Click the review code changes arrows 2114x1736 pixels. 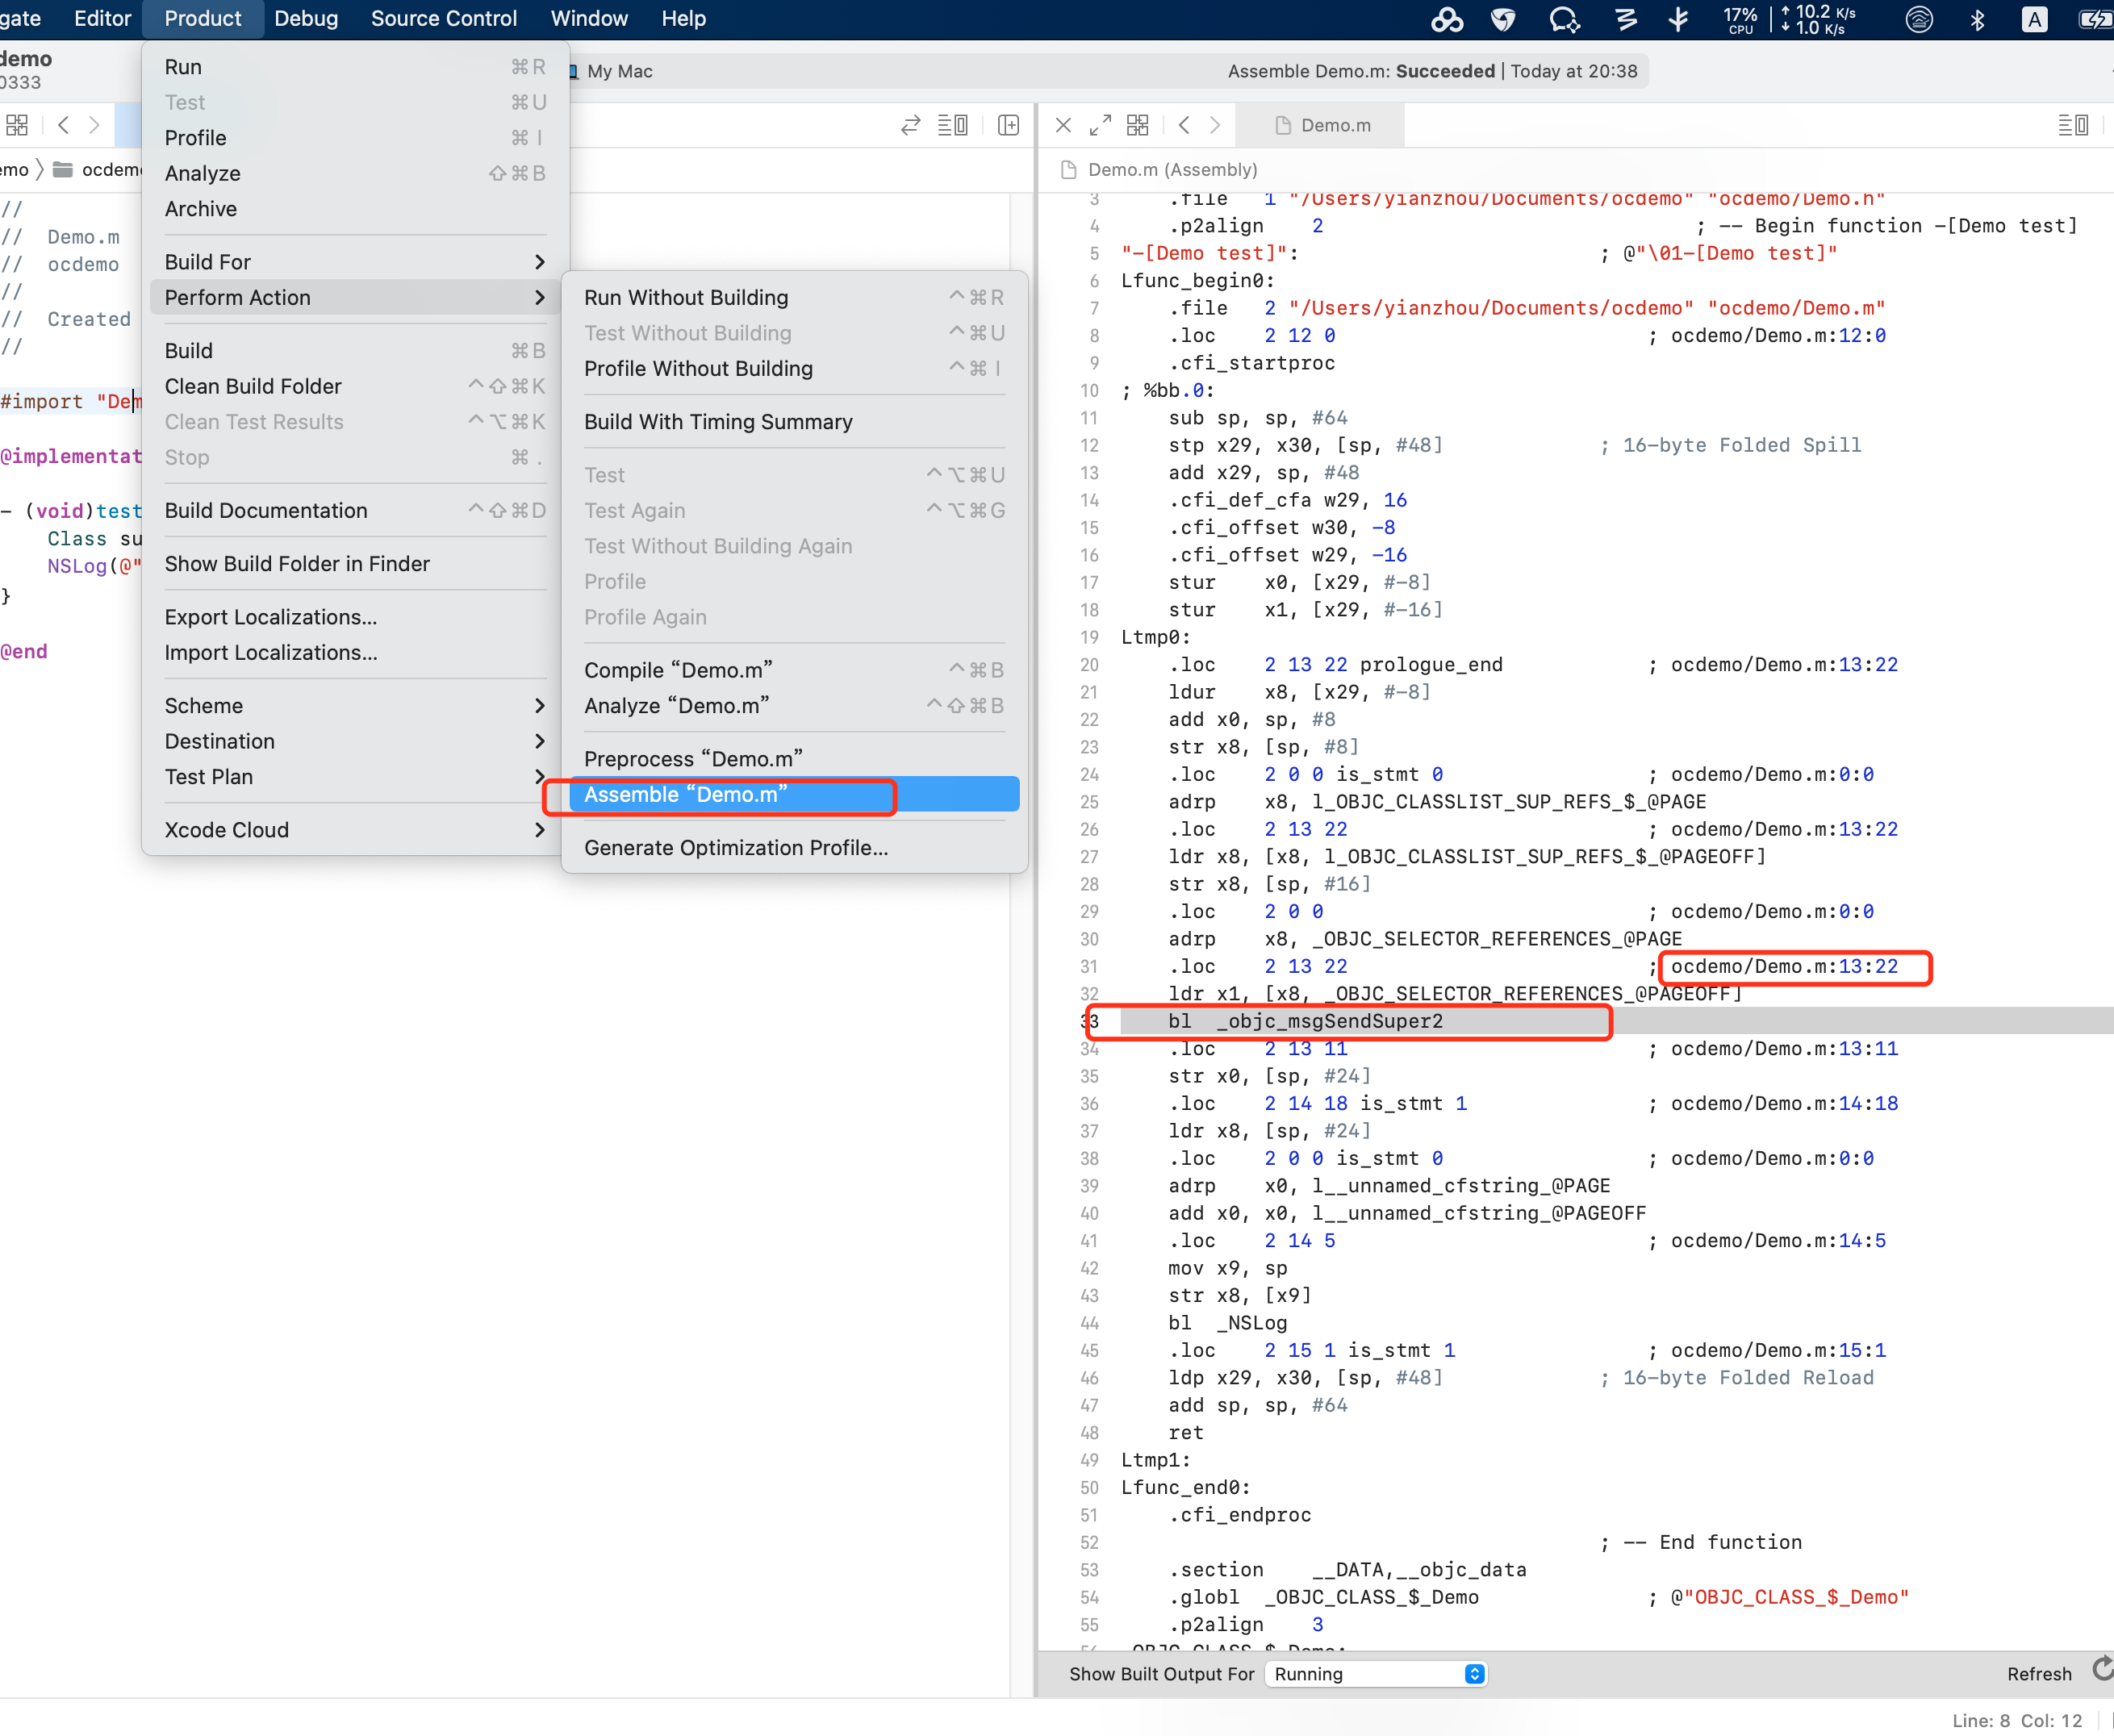(x=910, y=125)
